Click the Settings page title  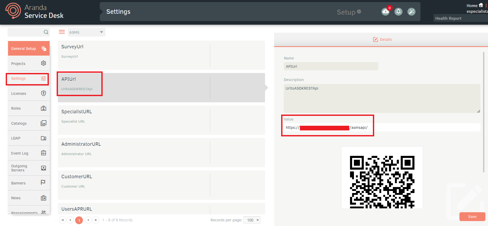[x=118, y=12]
